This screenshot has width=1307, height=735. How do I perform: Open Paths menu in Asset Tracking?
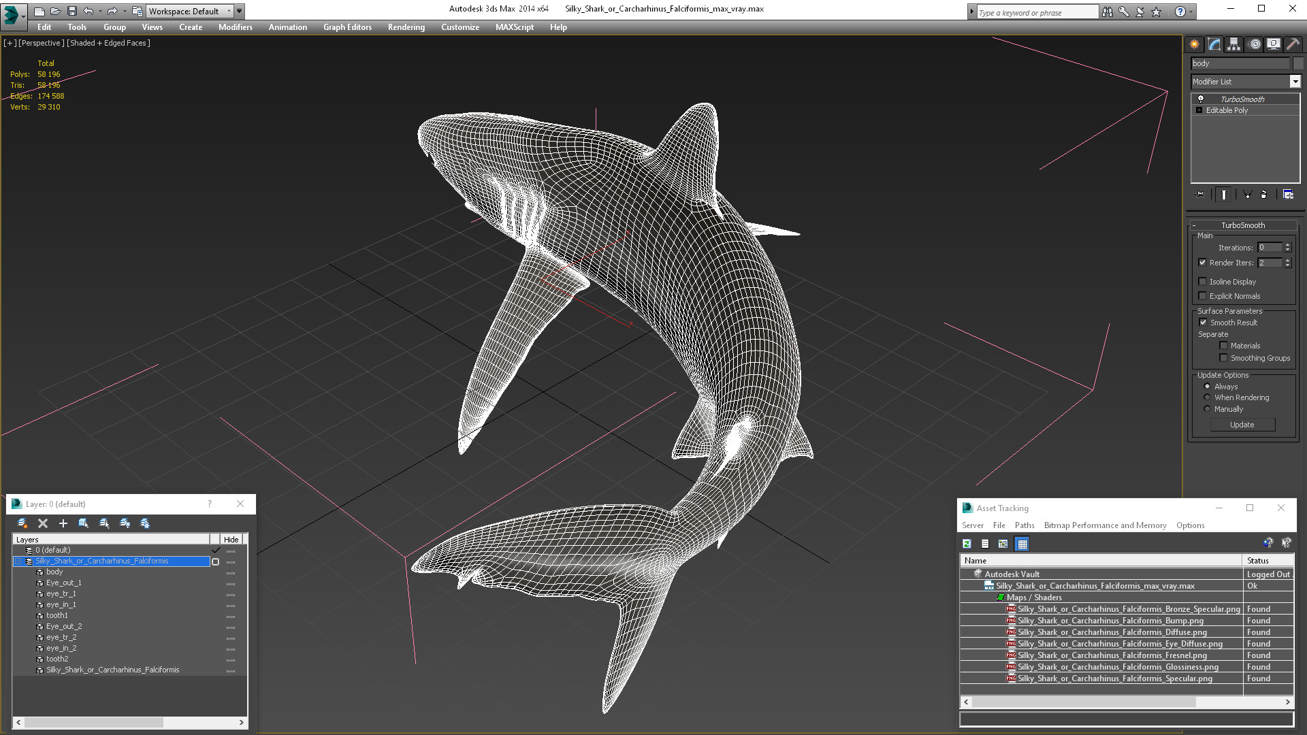click(1024, 525)
